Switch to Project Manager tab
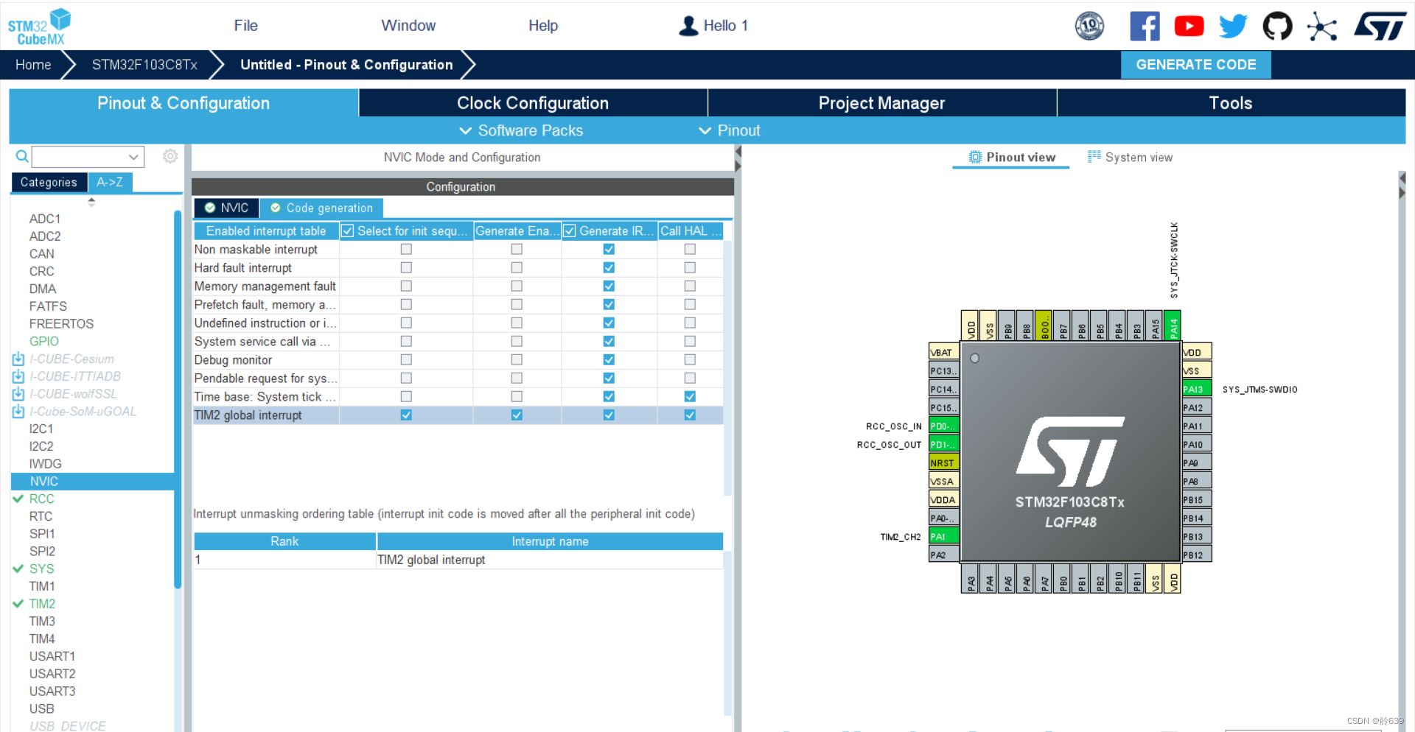This screenshot has width=1415, height=732. pyautogui.click(x=882, y=103)
